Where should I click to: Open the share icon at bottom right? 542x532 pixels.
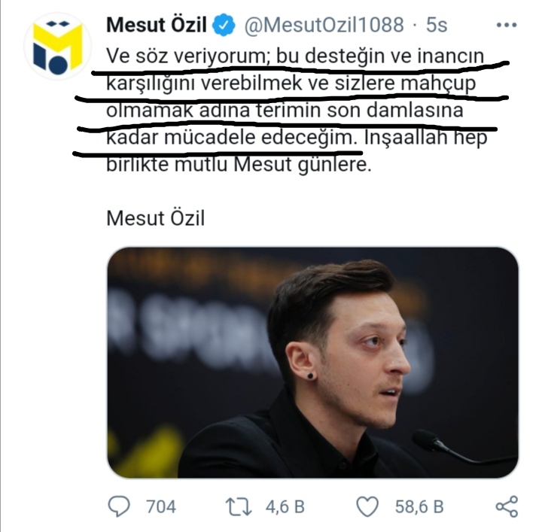[x=507, y=506]
